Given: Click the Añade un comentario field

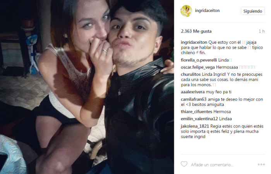Looking at the screenshot, I should point(212,165).
